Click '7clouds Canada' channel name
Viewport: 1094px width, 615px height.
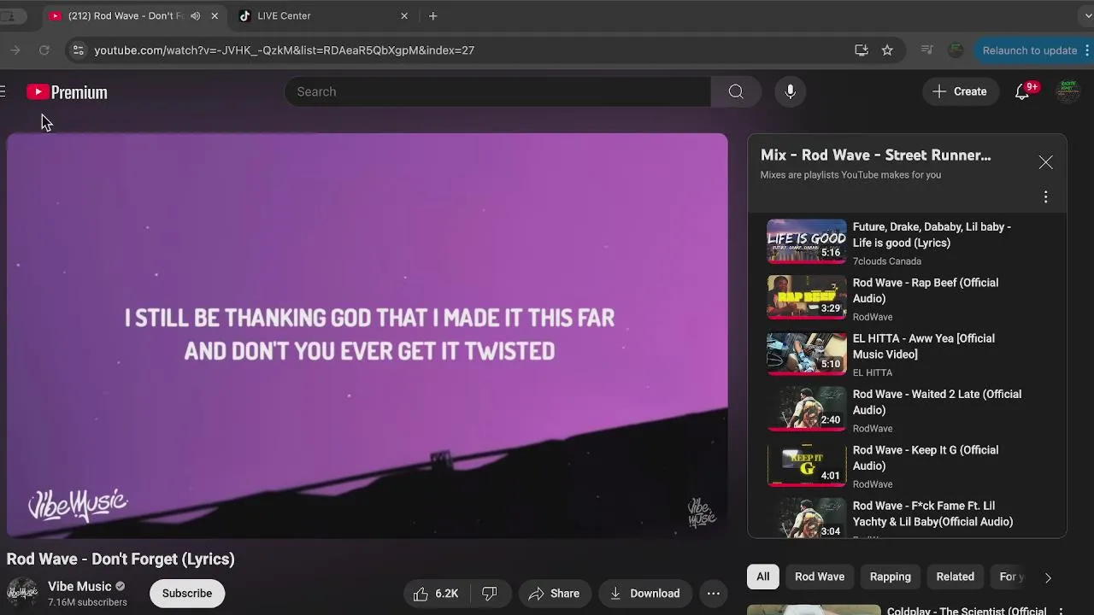[887, 261]
